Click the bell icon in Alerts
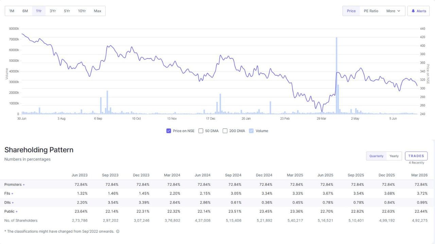Viewport: 435px width, 244px height. click(x=413, y=11)
